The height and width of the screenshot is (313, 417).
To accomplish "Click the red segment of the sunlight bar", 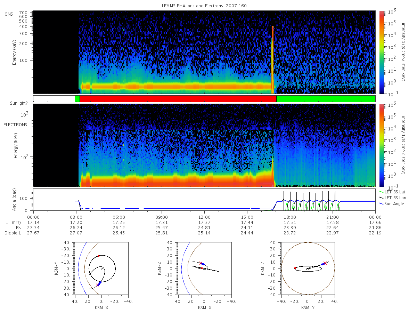I will [178, 99].
